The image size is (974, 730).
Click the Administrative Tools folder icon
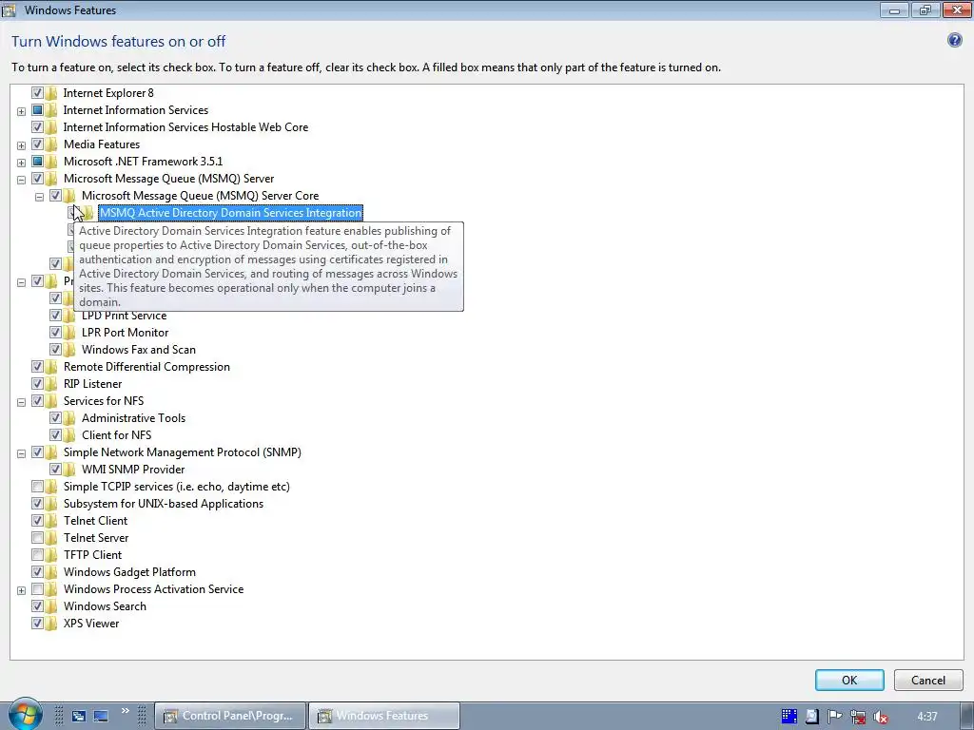(x=69, y=418)
